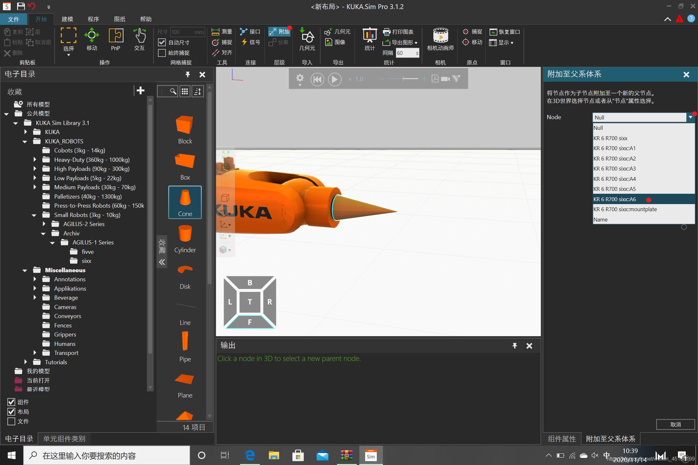
Task: Expand the Heavy-Duty robots folder
Action: tap(35, 160)
